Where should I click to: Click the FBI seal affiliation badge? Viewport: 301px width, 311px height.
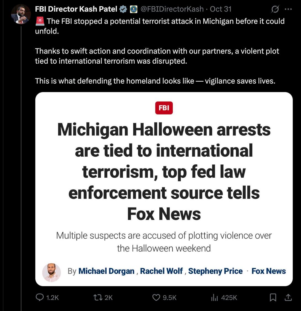(134, 9)
